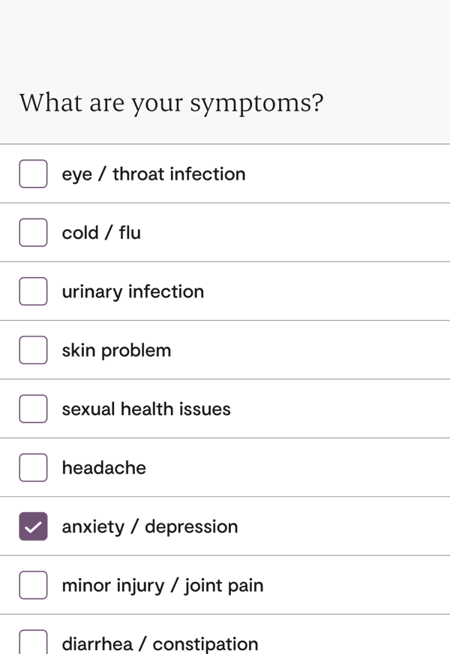Click the "eye / throat infection" label text
The width and height of the screenshot is (450, 654).
coord(153,173)
